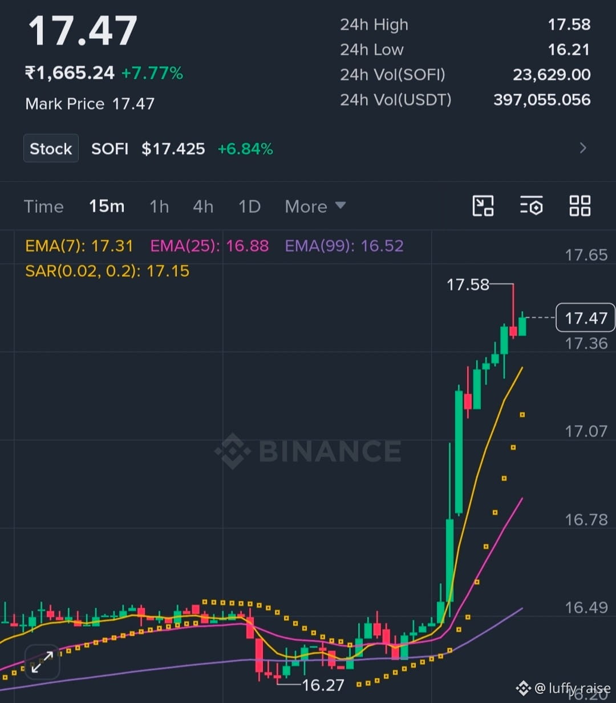Select the 1D timeframe tab
Image resolution: width=616 pixels, height=703 pixels.
[x=249, y=206]
